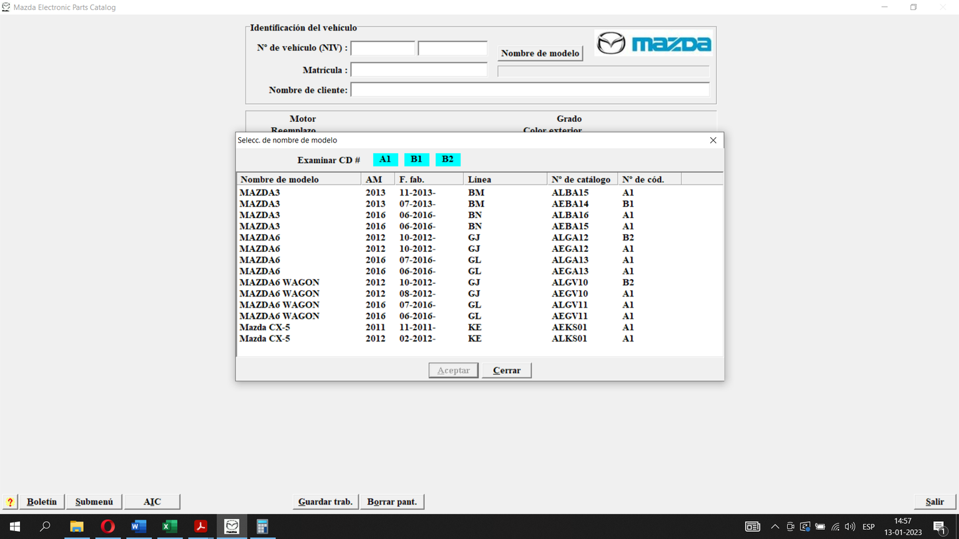The image size is (959, 539).
Task: Click the Salir button
Action: (934, 502)
